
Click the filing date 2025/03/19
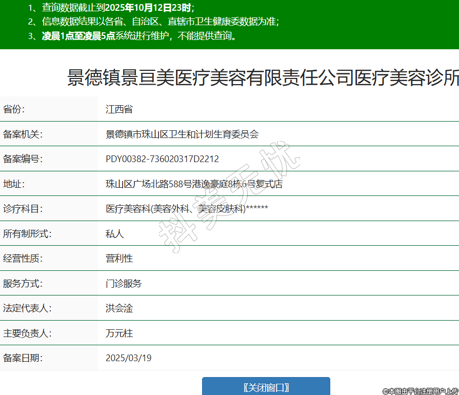pyautogui.click(x=128, y=358)
